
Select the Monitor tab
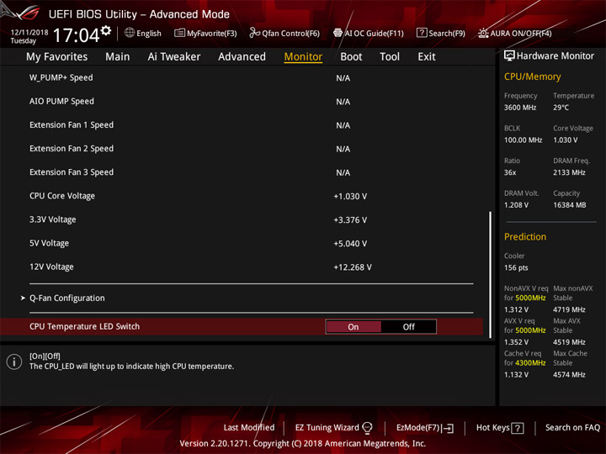click(x=303, y=57)
